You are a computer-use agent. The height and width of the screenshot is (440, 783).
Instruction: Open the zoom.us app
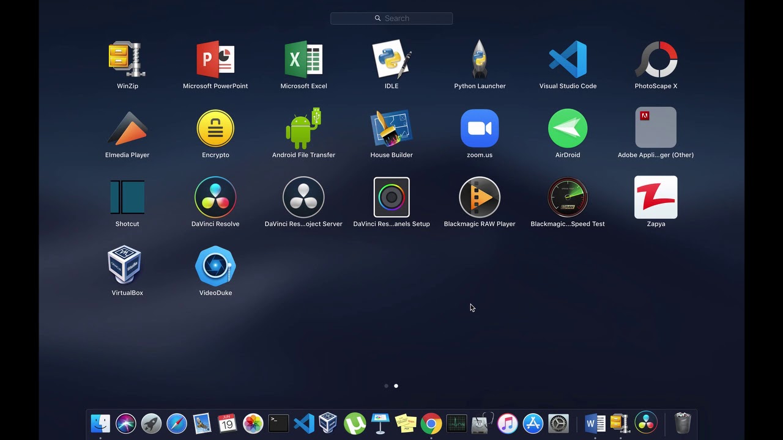[x=480, y=128]
